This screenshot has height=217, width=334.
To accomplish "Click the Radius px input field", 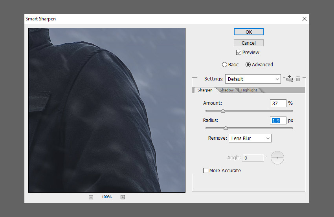I will point(278,120).
